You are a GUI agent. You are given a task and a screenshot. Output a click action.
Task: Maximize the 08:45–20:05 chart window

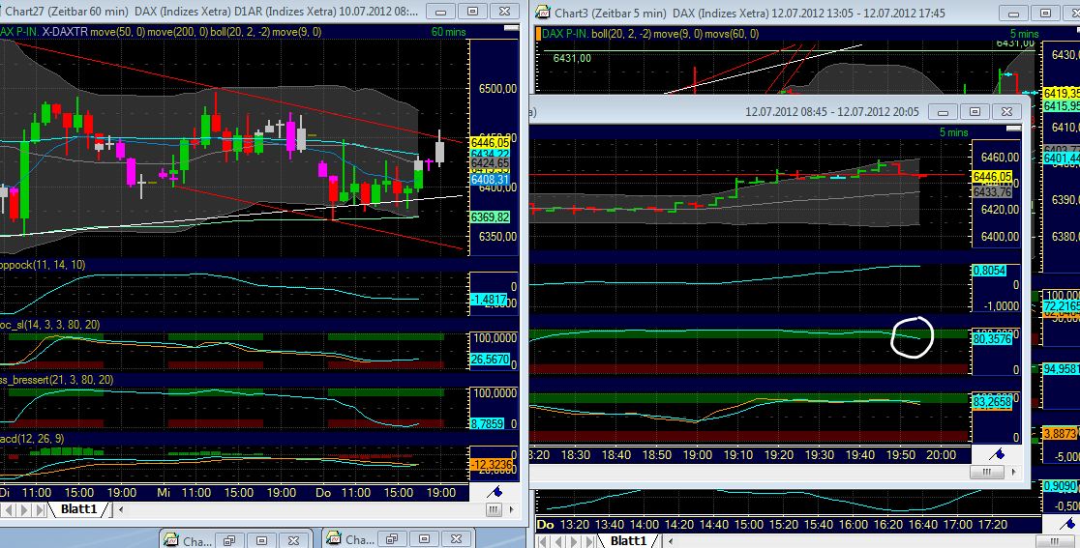[975, 111]
